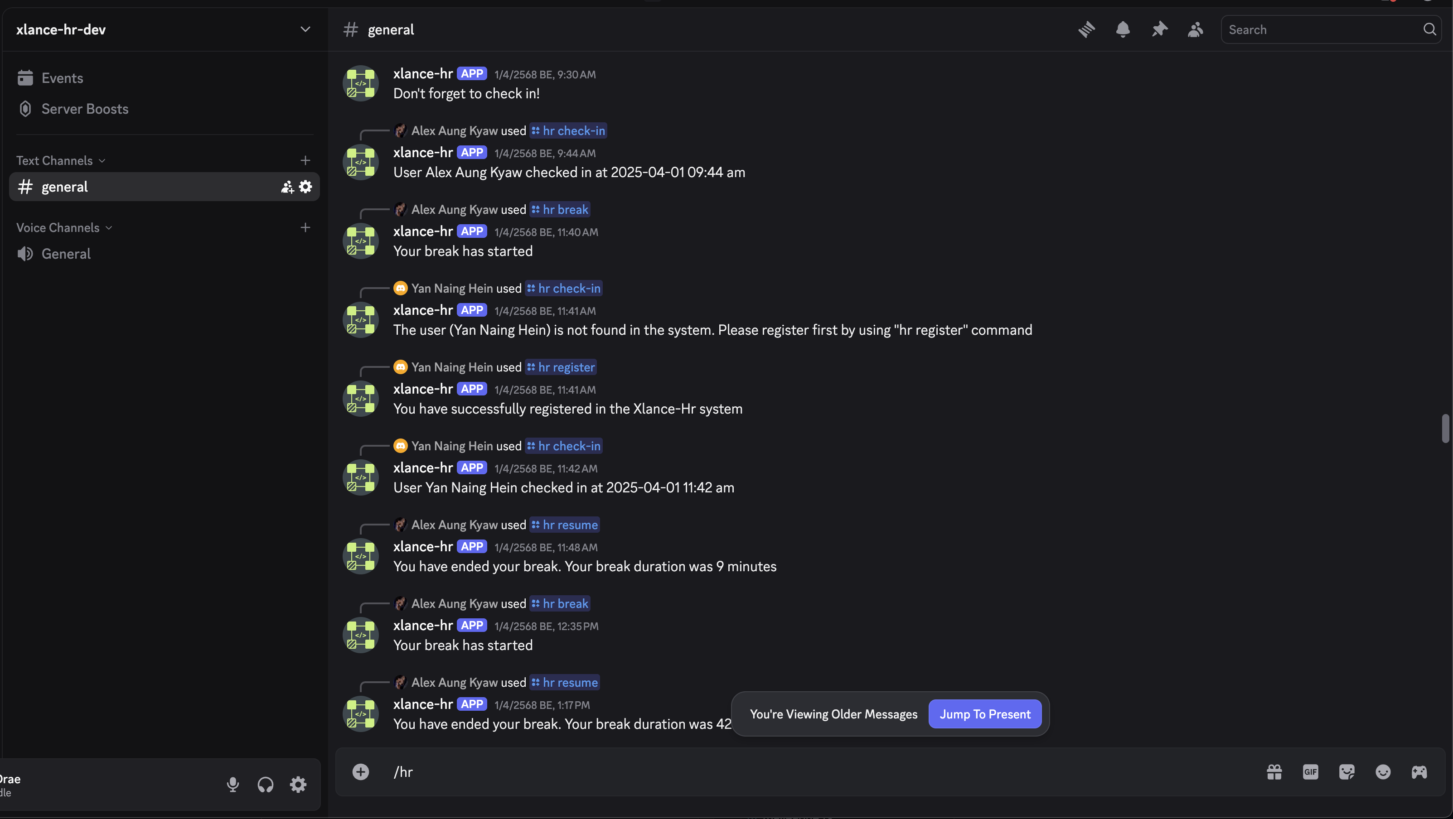Screen dimensions: 1453x819
Task: Open Server Boosts
Action: 85,109
